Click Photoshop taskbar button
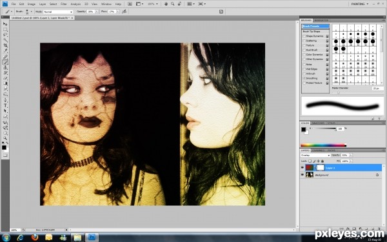 coord(92,237)
